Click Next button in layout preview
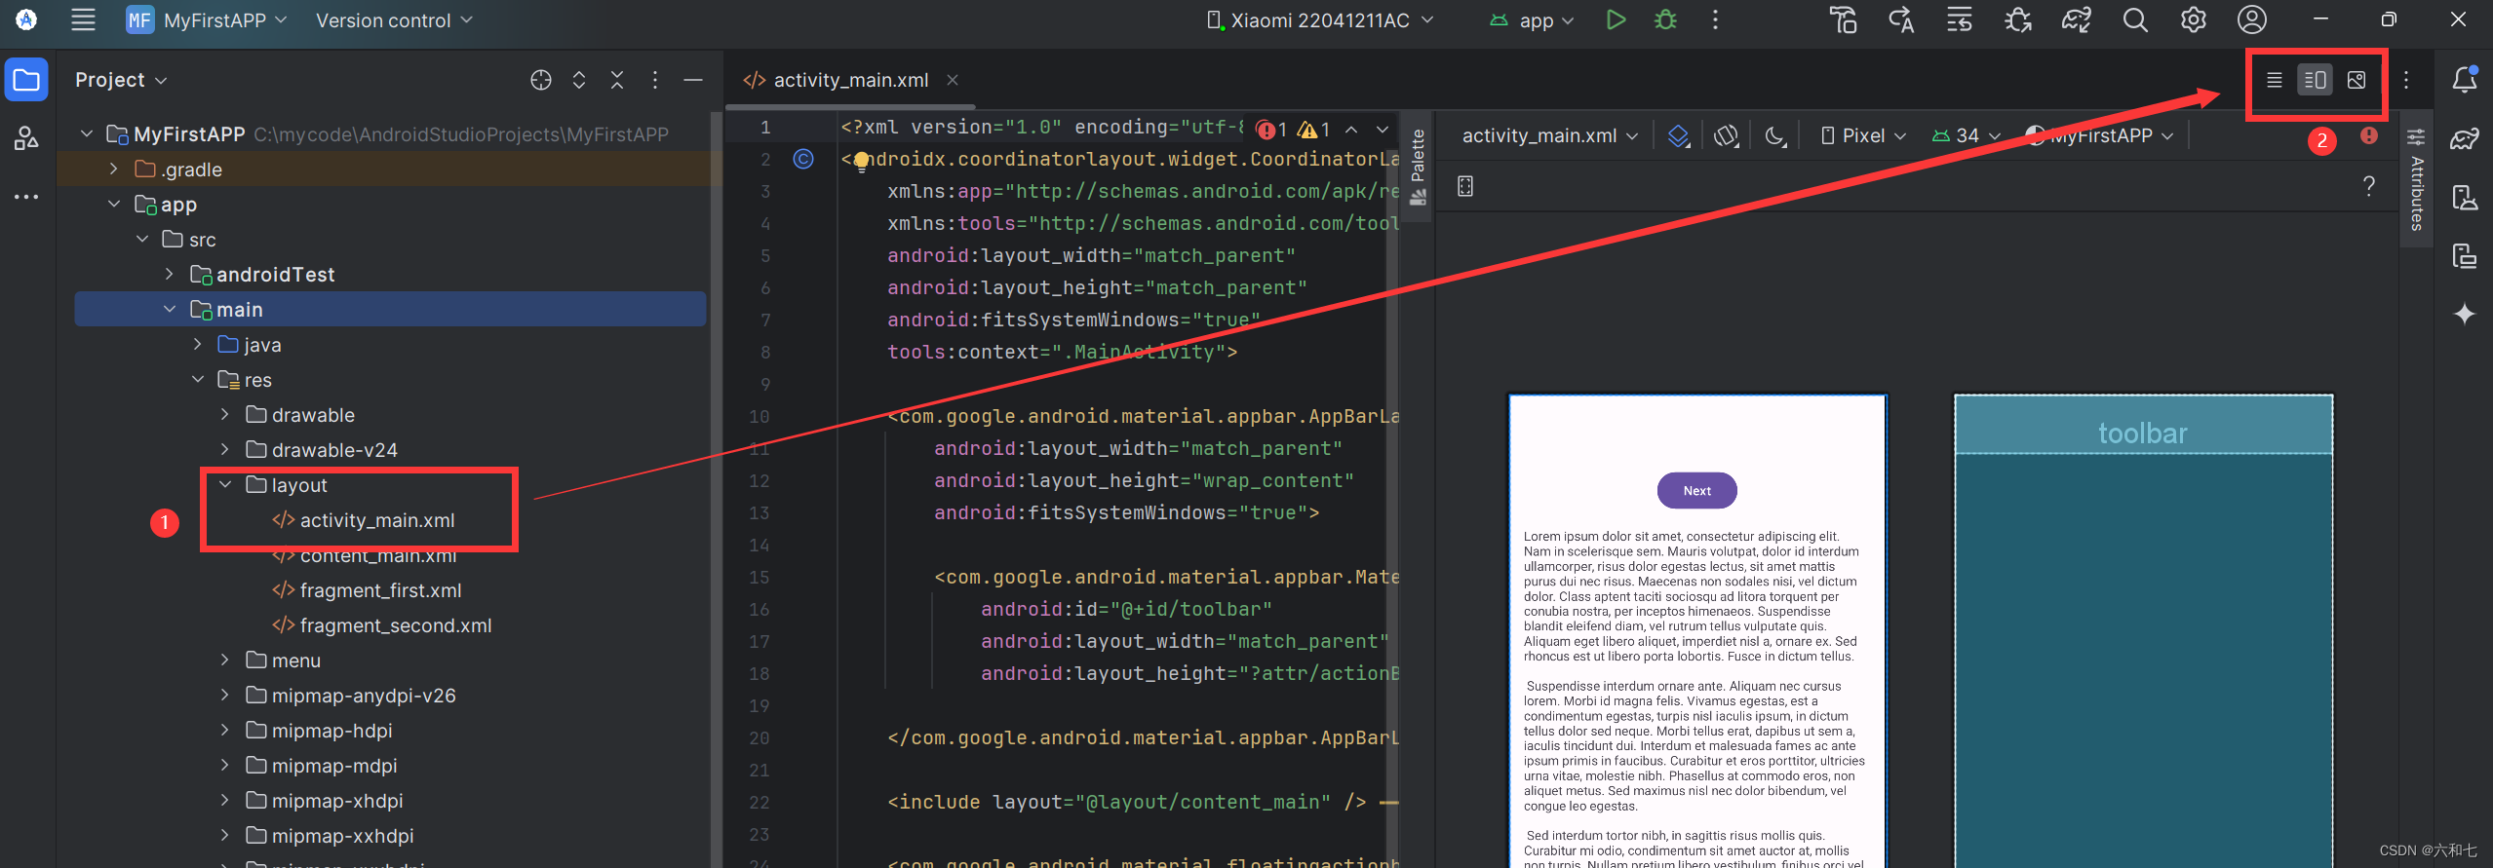 (1696, 490)
